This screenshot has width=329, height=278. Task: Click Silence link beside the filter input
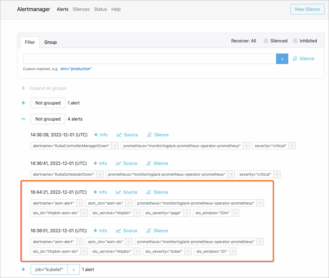pyautogui.click(x=304, y=58)
